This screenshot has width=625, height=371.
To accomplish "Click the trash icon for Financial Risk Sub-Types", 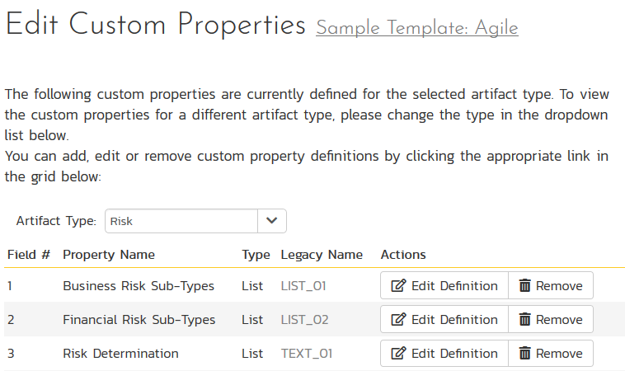I will click(524, 320).
